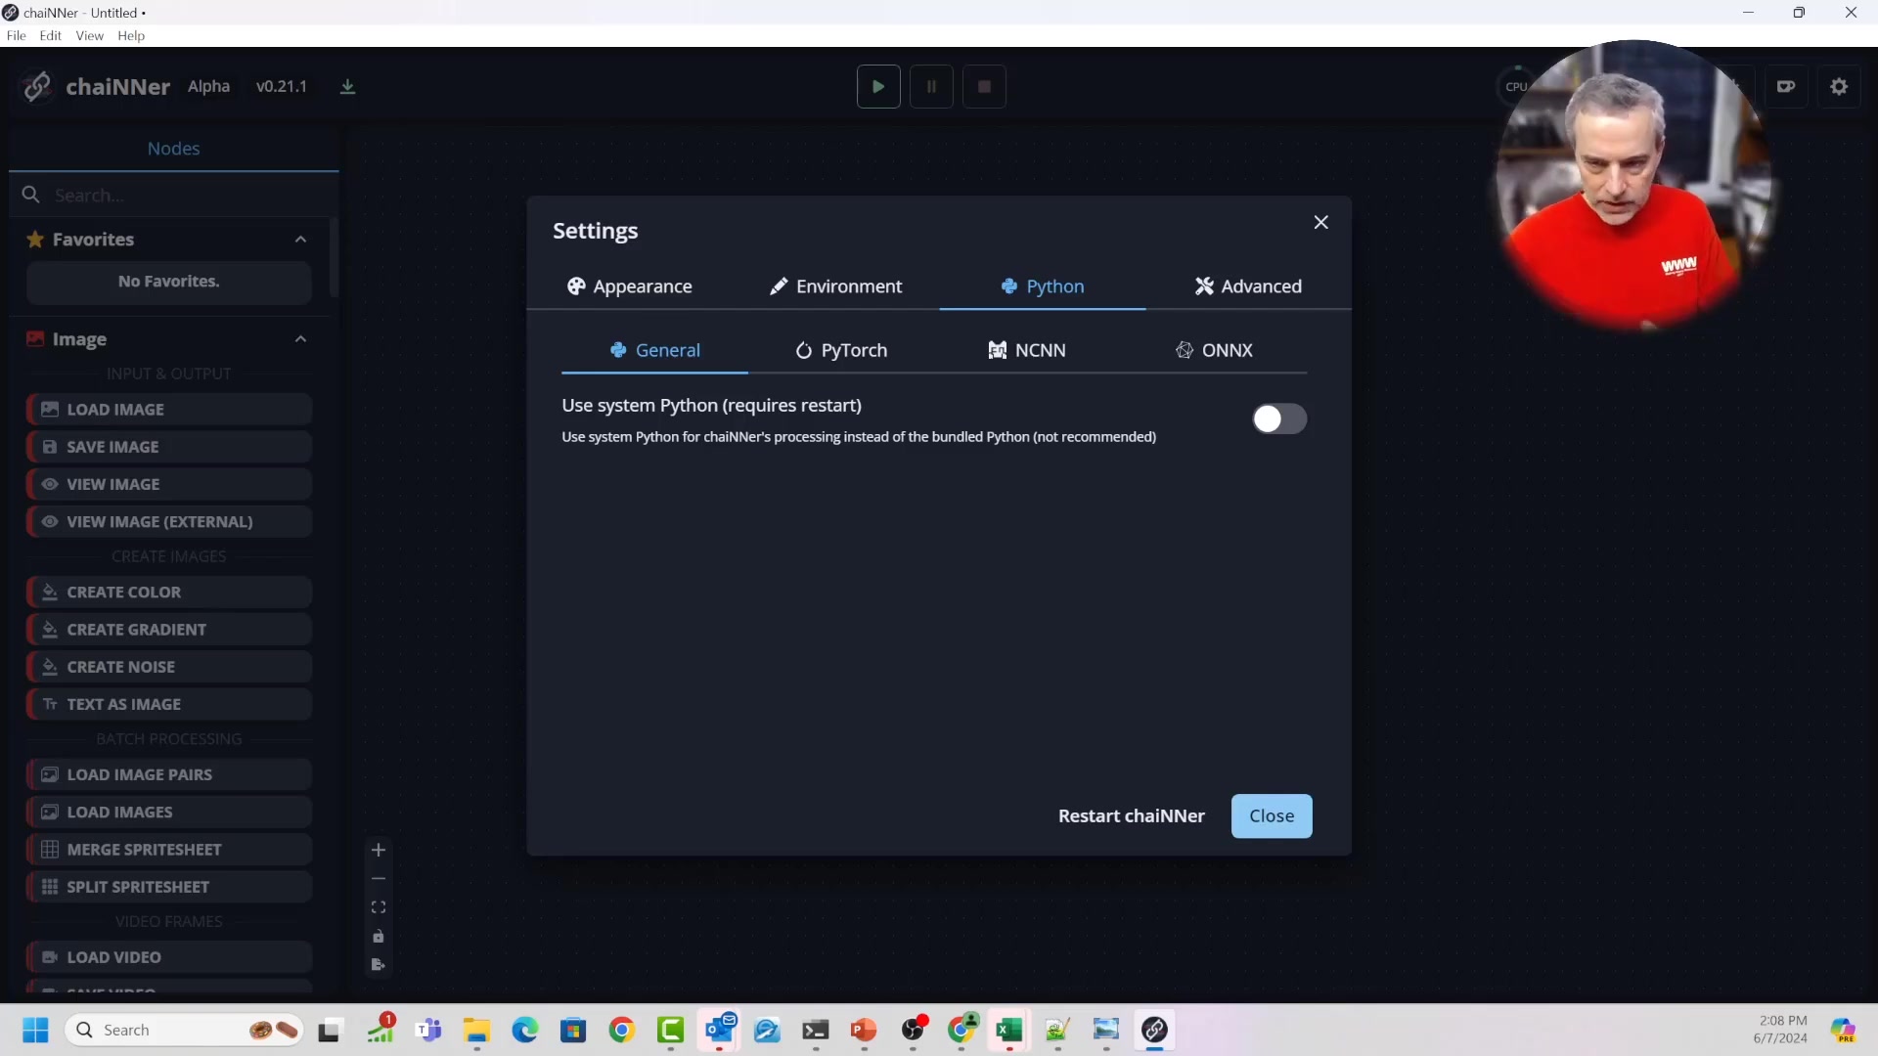Open Excel from the taskbar
This screenshot has height=1056, width=1878.
click(x=1009, y=1030)
